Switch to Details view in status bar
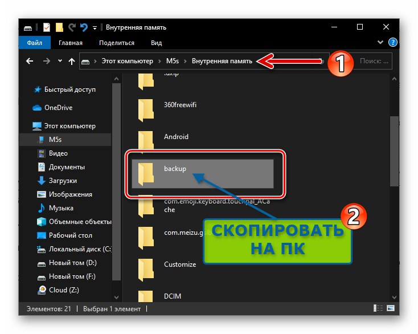This screenshot has width=418, height=334. pos(378,308)
